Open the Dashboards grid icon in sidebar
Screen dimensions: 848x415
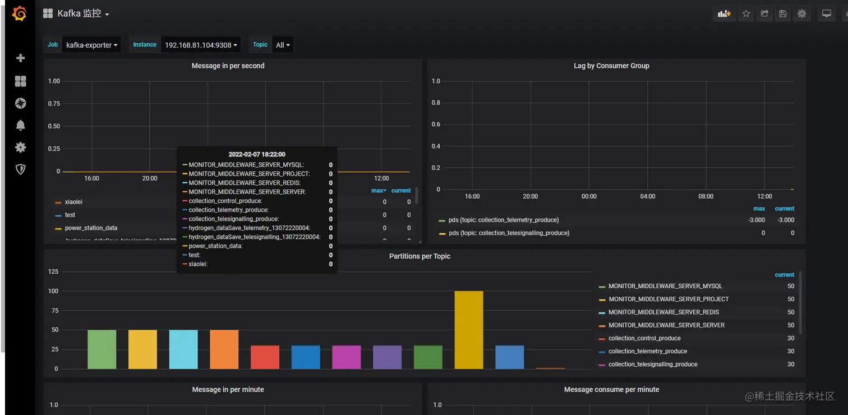coord(21,81)
